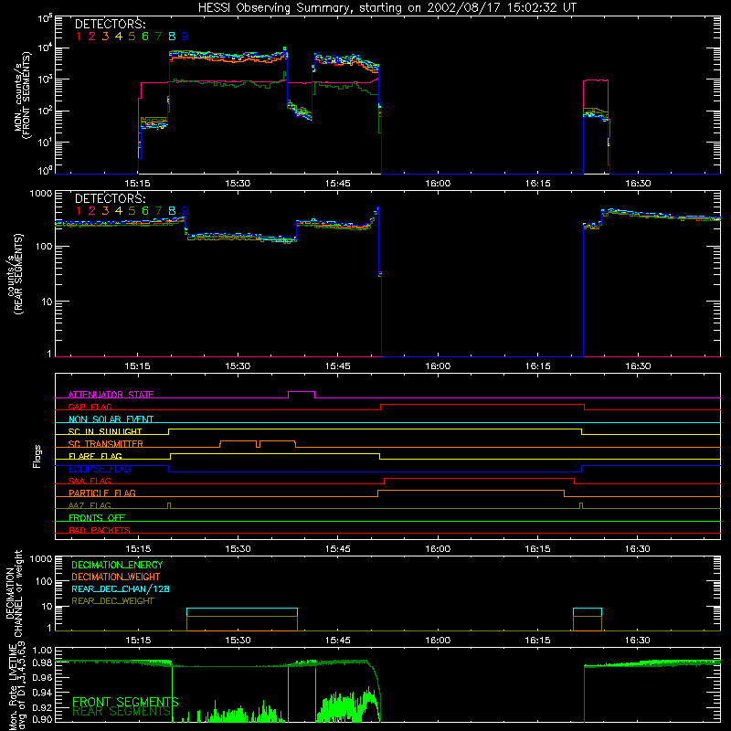Click the raised GAP_FLAG segment in Flags plot
Screen dimensions: 731x731
click(482, 405)
